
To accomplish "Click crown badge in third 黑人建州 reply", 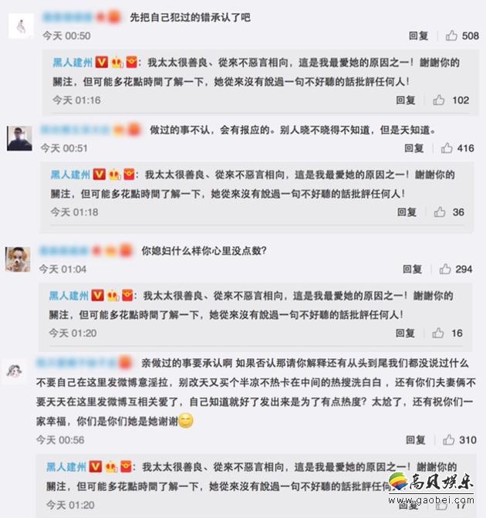I will (113, 296).
